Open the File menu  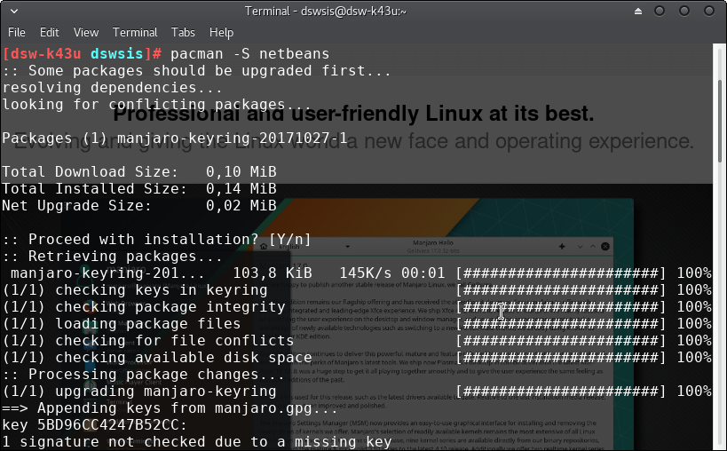tap(17, 33)
